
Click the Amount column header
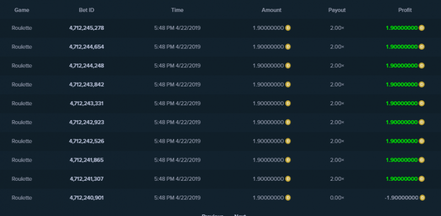(x=271, y=10)
